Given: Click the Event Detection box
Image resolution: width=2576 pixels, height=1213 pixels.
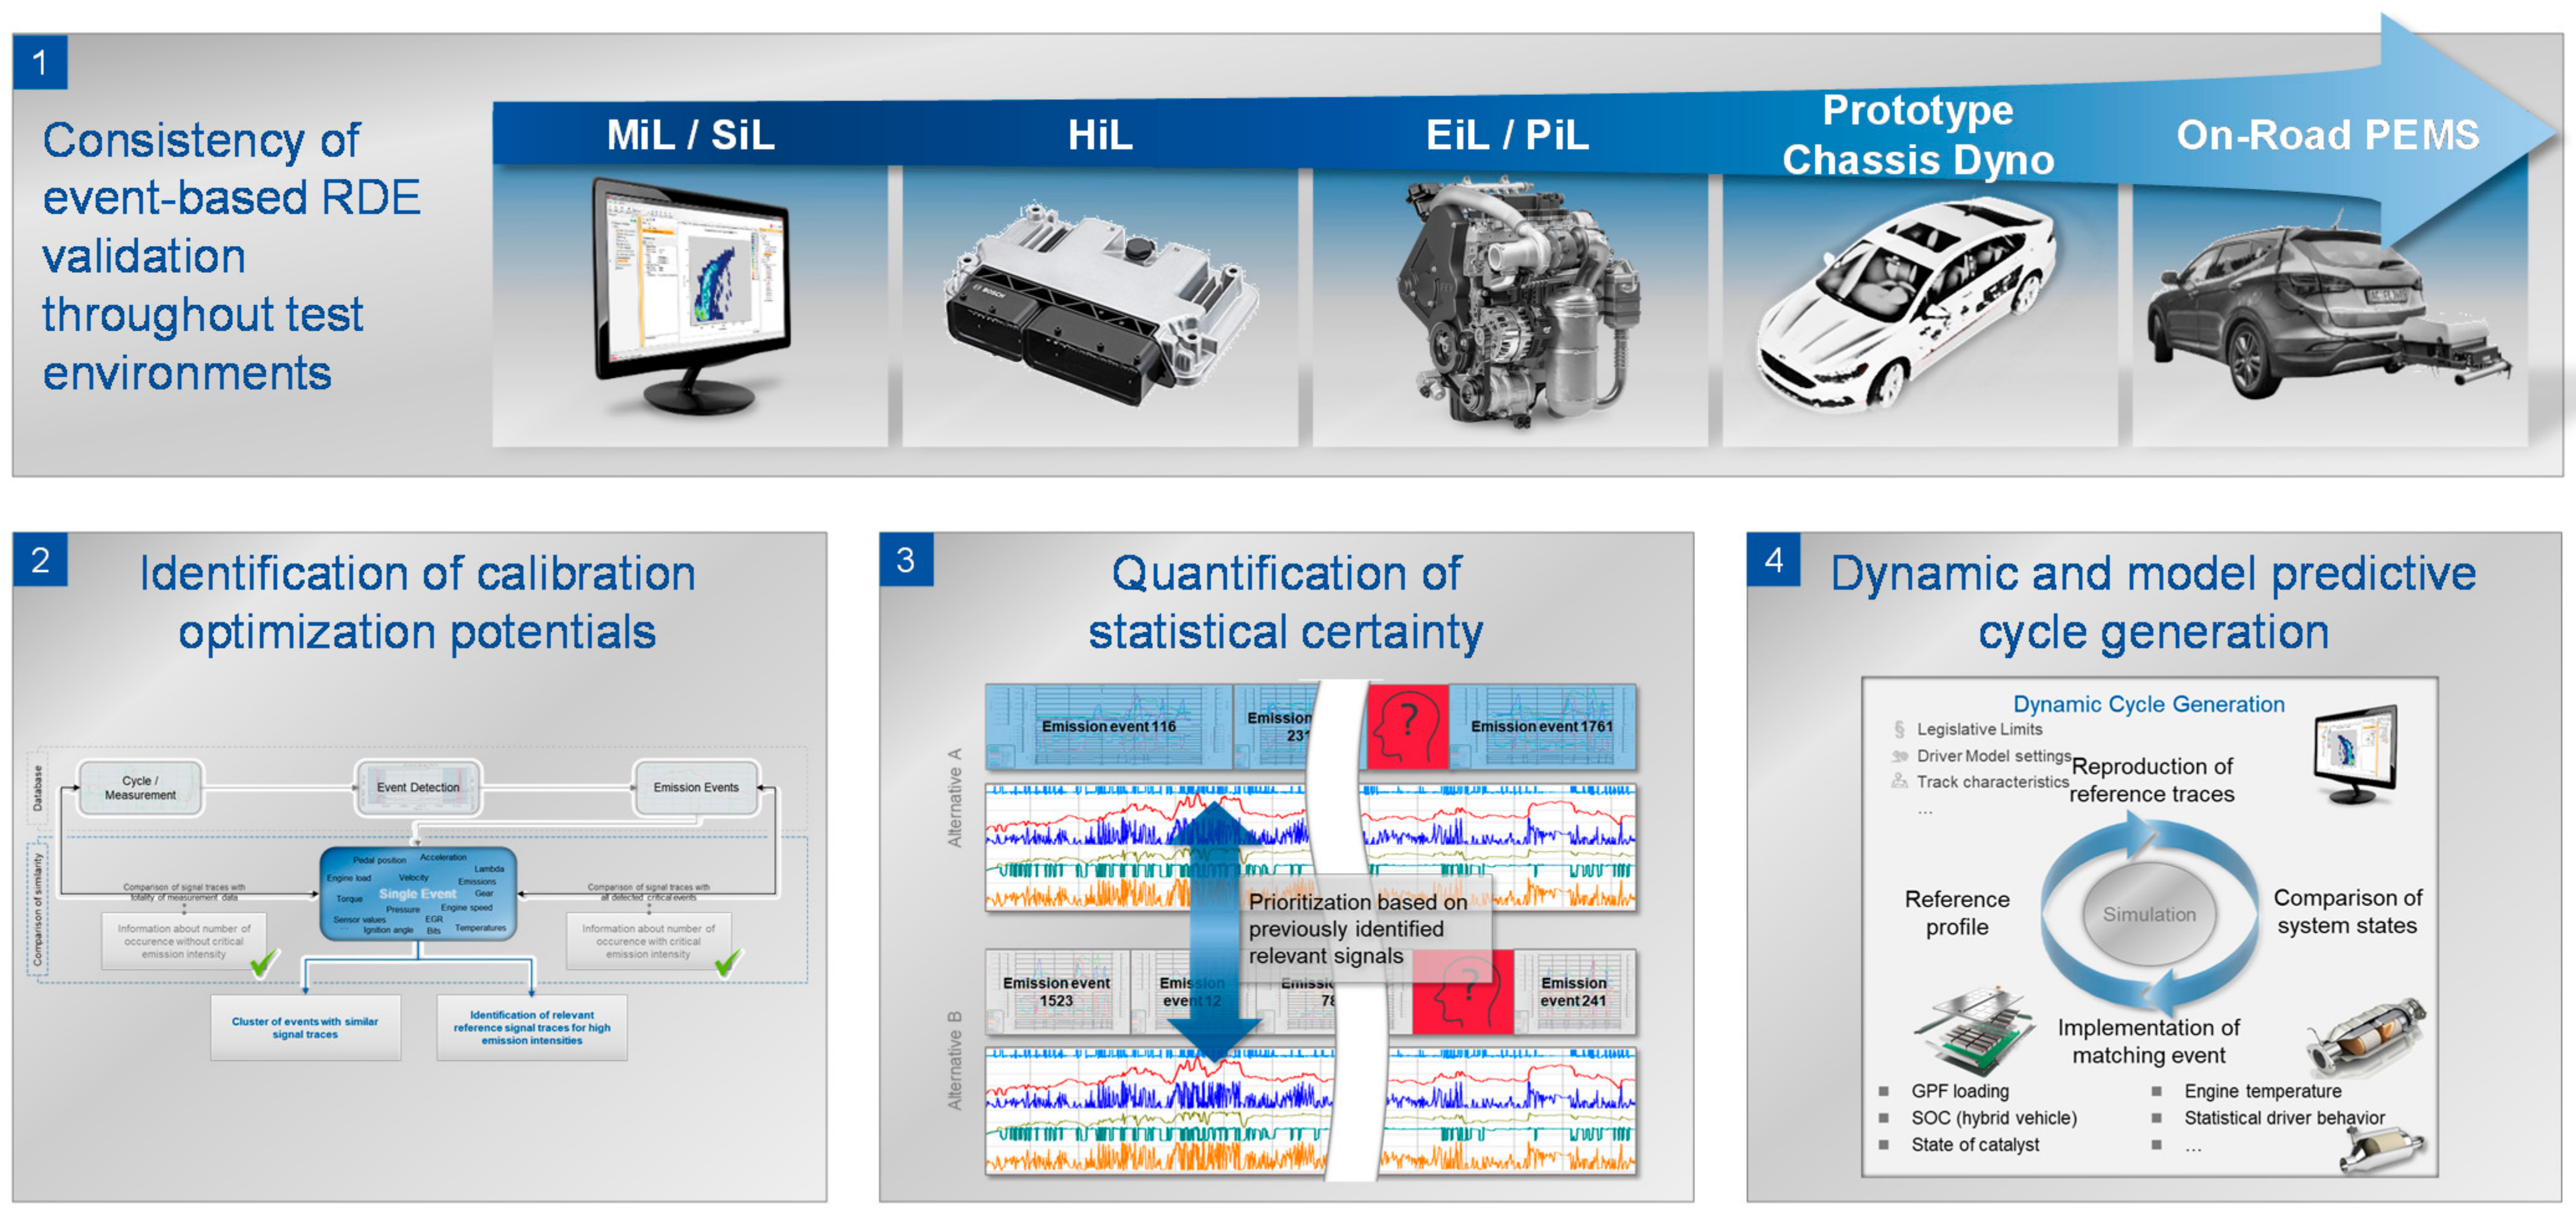Looking at the screenshot, I should tap(418, 787).
